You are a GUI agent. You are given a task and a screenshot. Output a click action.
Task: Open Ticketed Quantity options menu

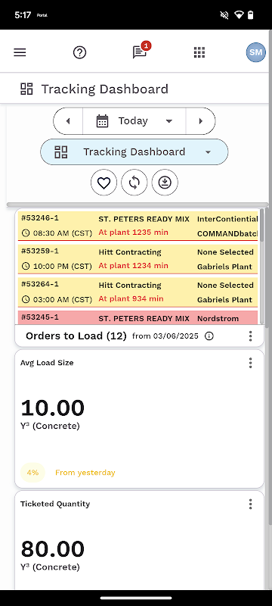(x=250, y=504)
